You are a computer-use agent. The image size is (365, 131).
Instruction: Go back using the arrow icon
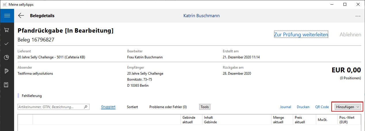coord(21,16)
